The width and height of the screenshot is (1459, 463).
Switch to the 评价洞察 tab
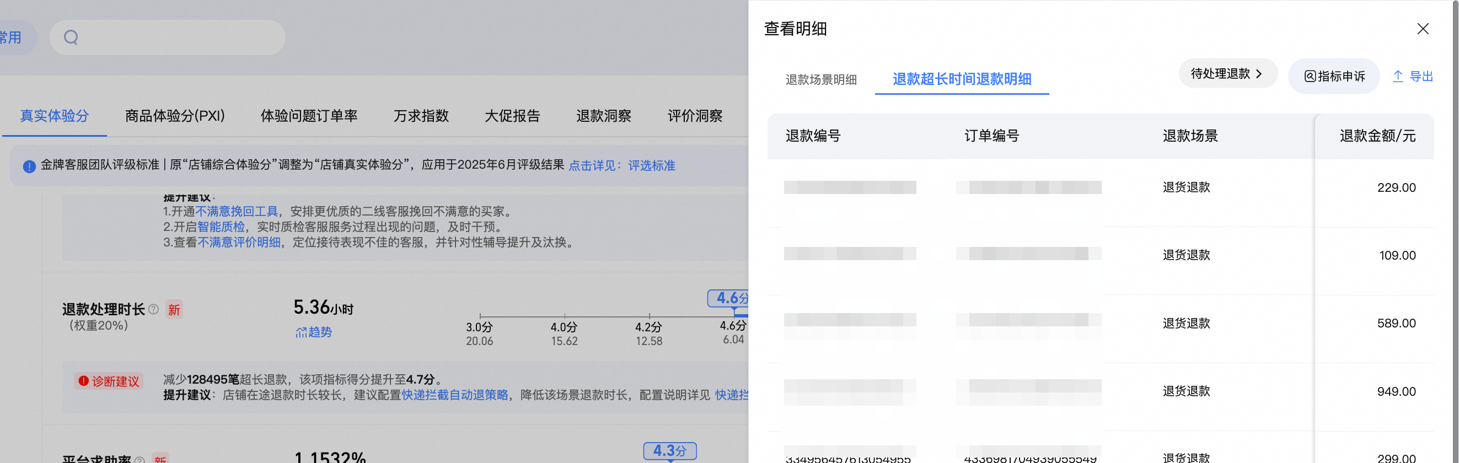click(x=695, y=116)
